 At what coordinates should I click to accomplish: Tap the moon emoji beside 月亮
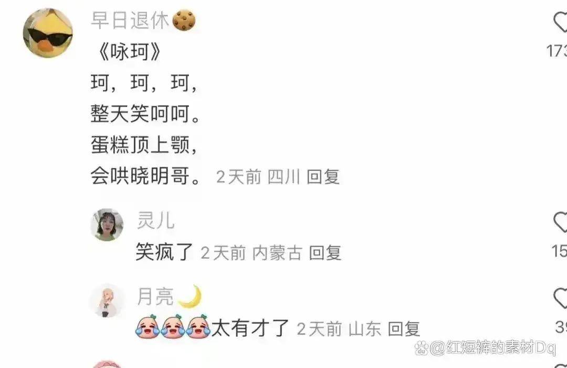coord(190,297)
